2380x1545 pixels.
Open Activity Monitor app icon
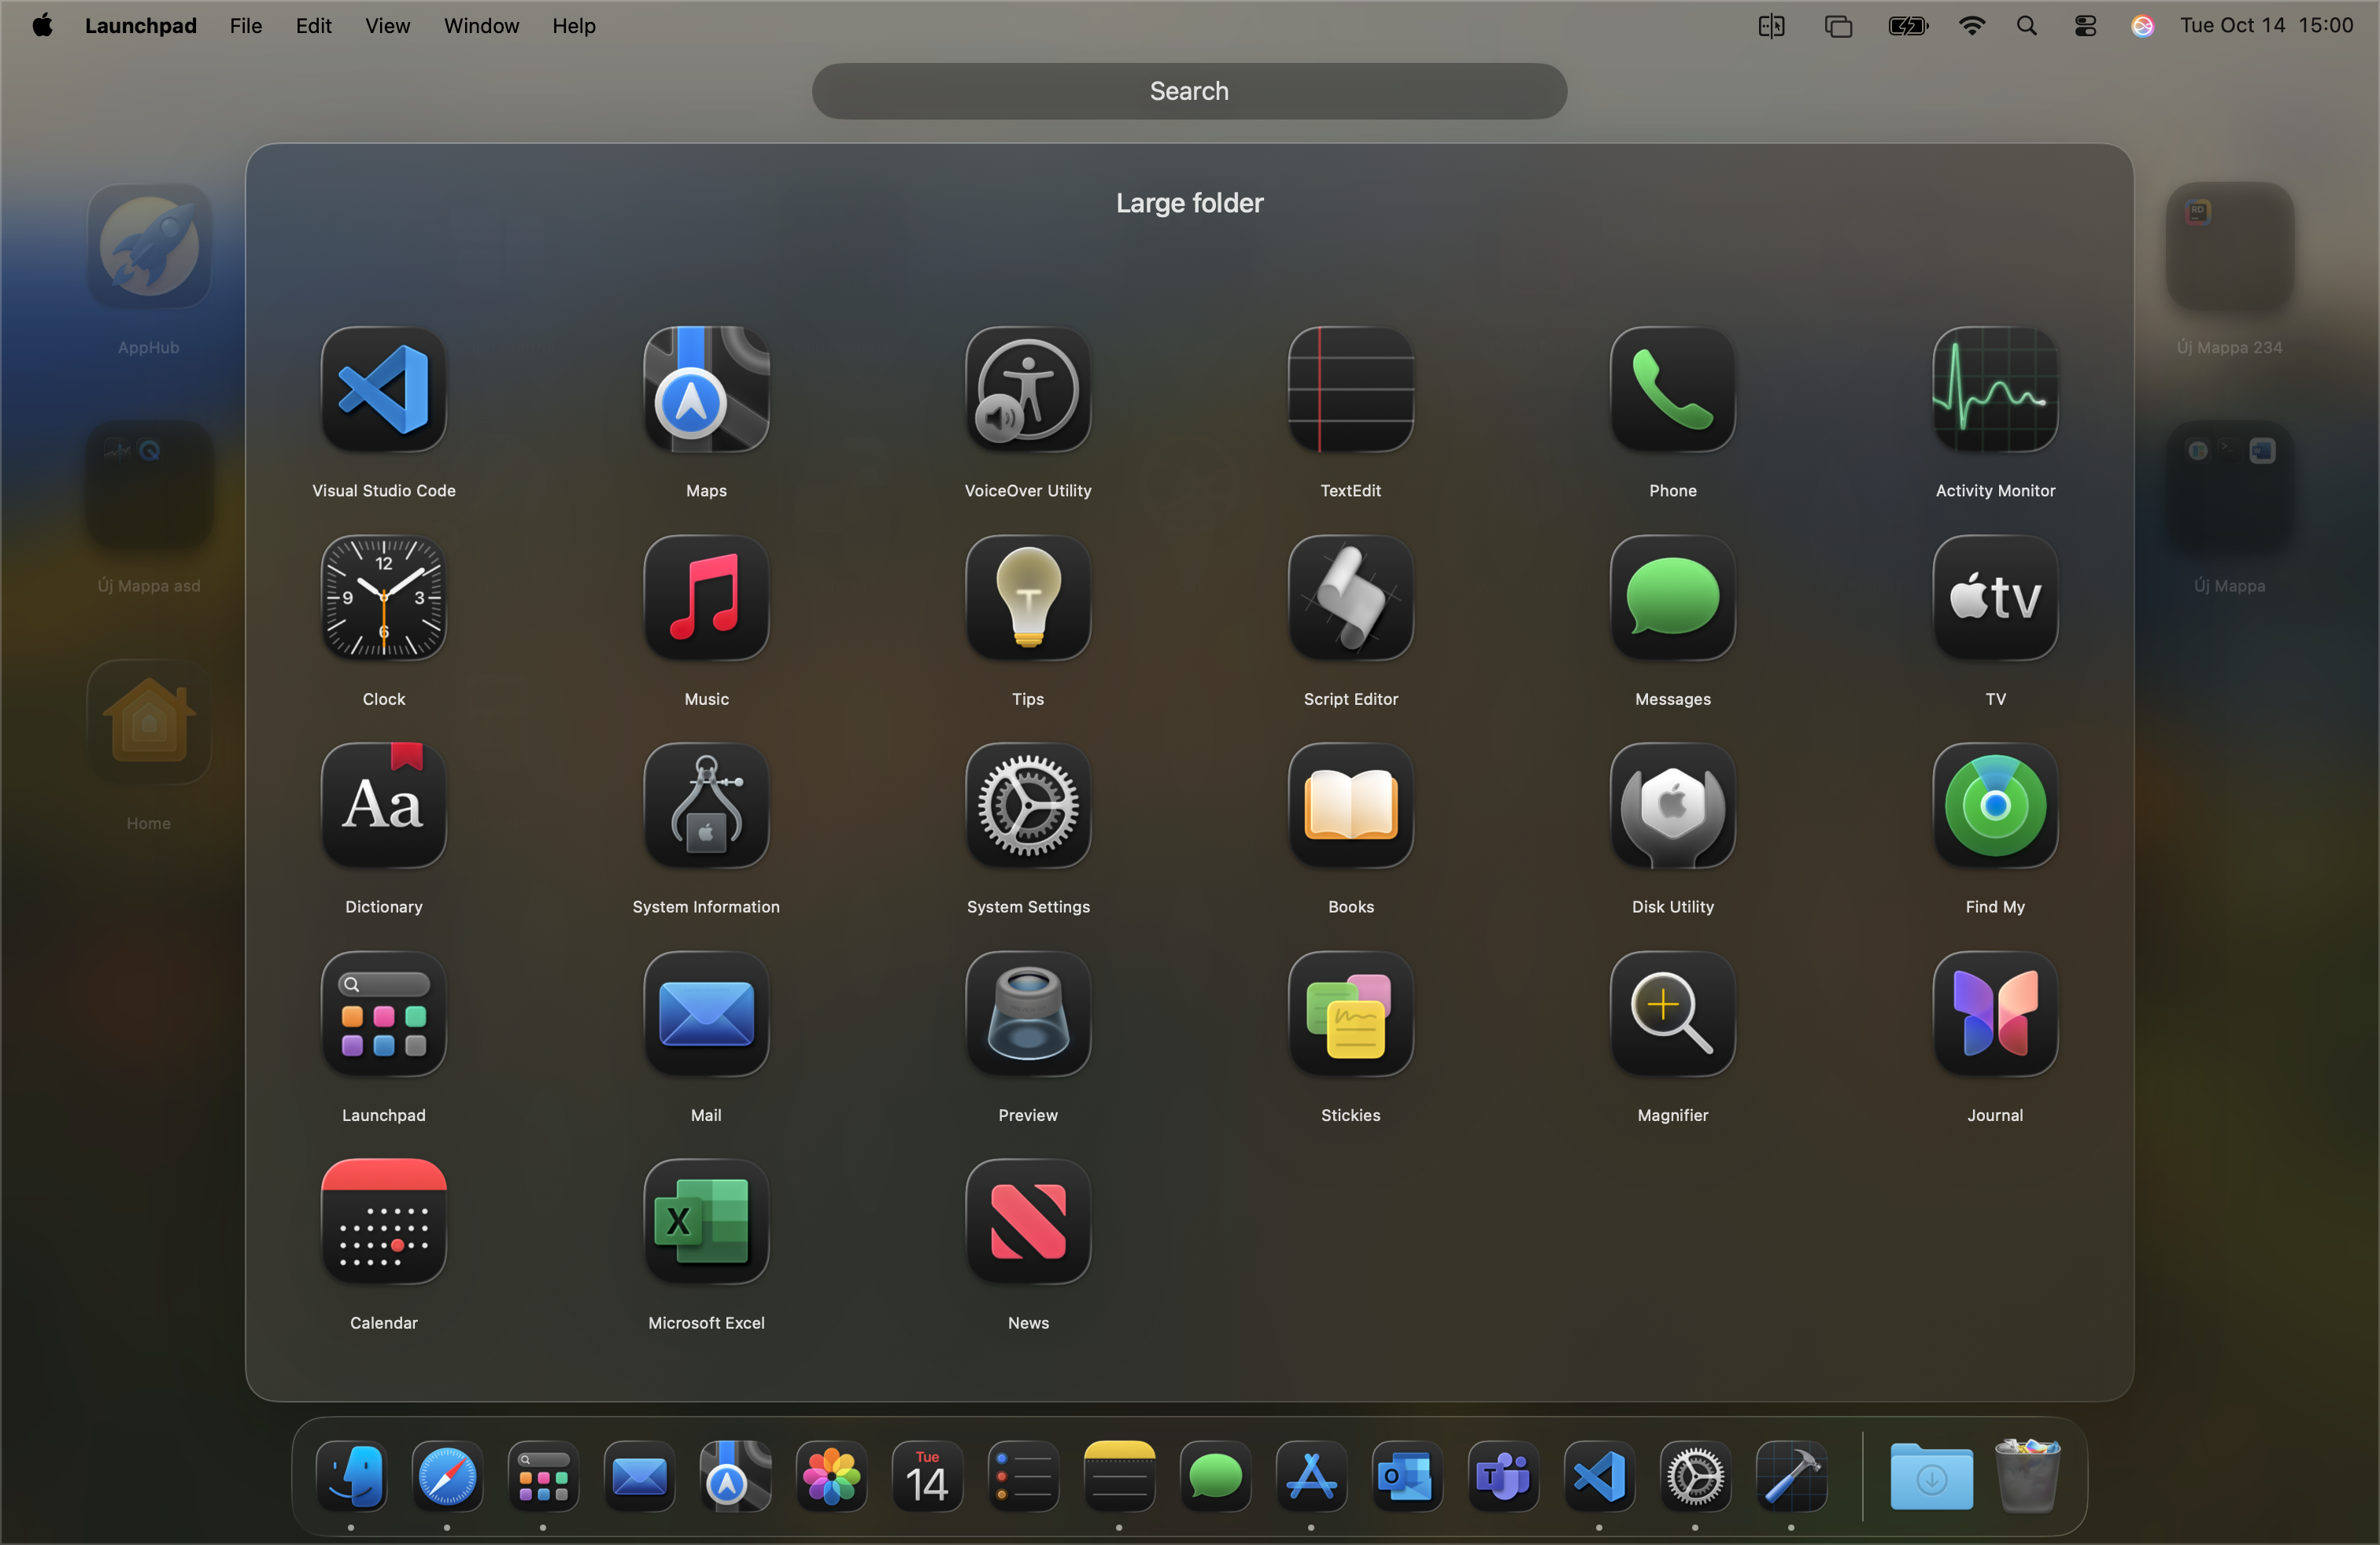click(1994, 389)
